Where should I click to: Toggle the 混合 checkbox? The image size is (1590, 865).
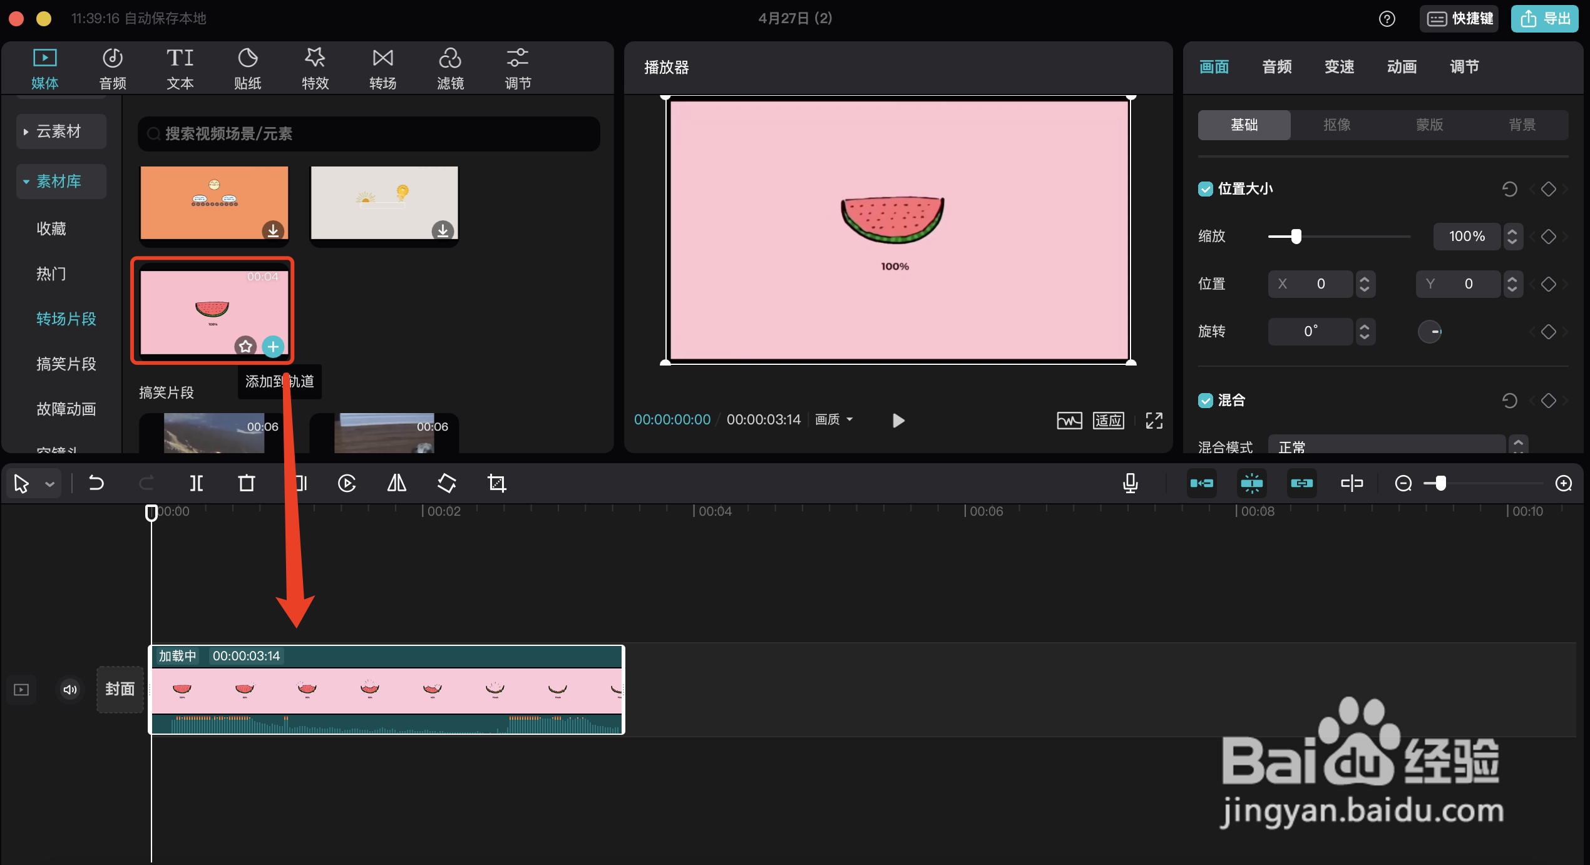(x=1205, y=400)
